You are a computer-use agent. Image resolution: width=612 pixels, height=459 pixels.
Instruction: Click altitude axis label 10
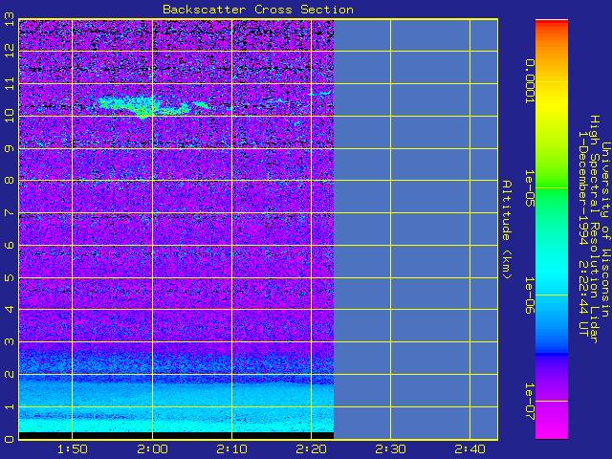[x=10, y=116]
